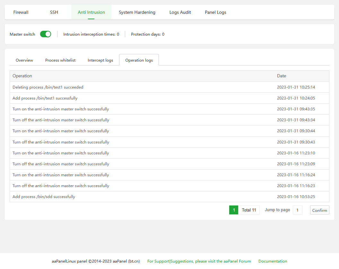Image resolution: width=339 pixels, height=269 pixels.
Task: Click the Add process /bin/sdd log entry
Action: [x=44, y=197]
